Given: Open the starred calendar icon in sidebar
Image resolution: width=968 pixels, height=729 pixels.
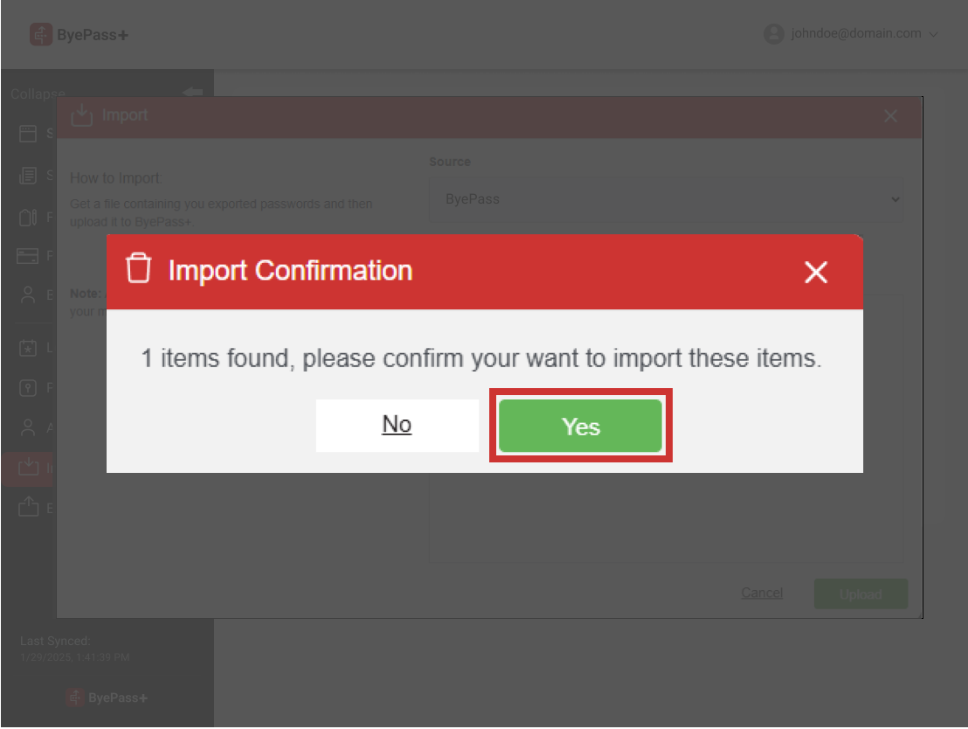Looking at the screenshot, I should pos(28,348).
